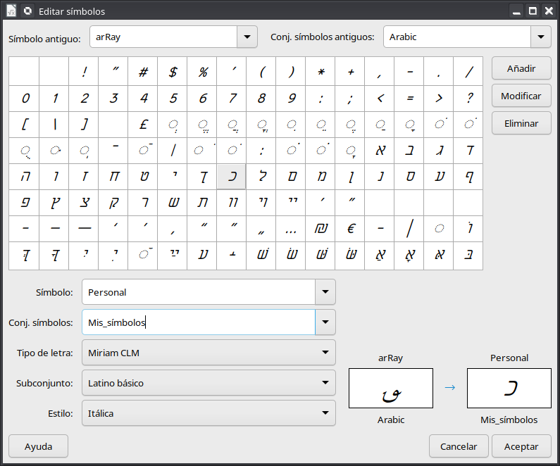
Task: Select the forward slash / glyph in top row
Action: click(x=468, y=71)
